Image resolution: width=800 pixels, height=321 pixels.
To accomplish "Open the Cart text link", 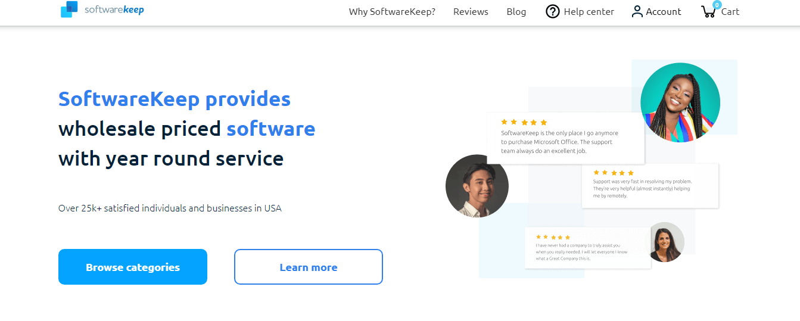I will [x=730, y=12].
